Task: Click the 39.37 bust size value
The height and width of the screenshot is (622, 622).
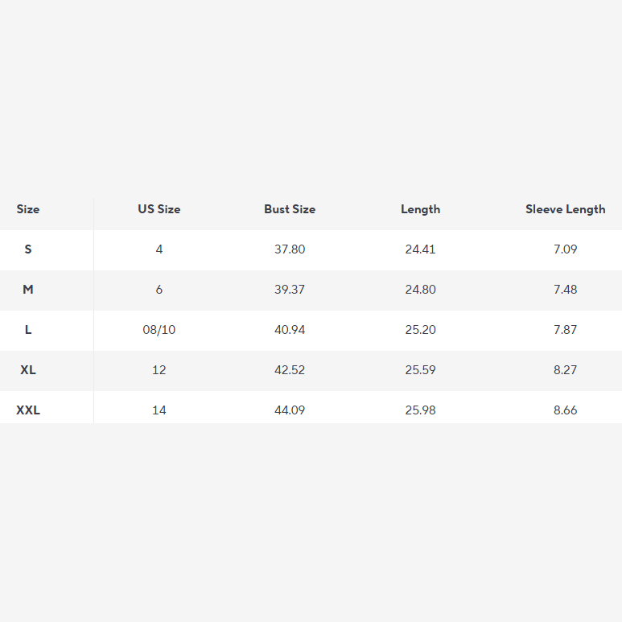Action: point(290,290)
